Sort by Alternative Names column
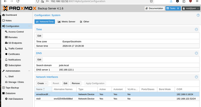 click(x=64, y=89)
